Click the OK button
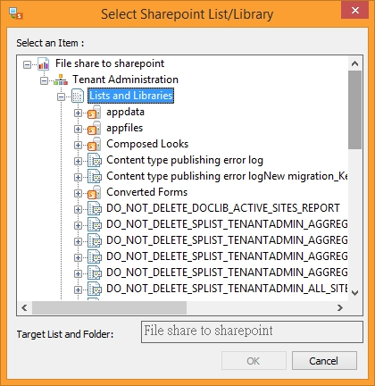 coord(254,361)
